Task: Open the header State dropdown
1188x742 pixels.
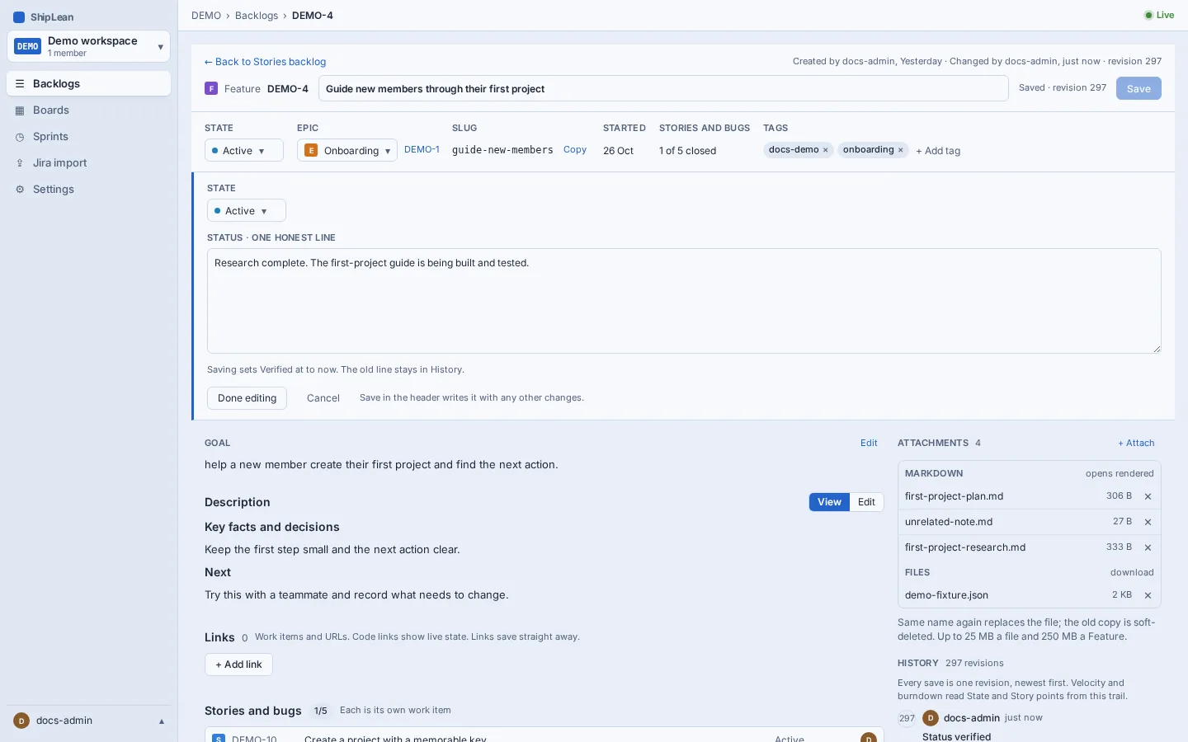Action: pyautogui.click(x=244, y=150)
